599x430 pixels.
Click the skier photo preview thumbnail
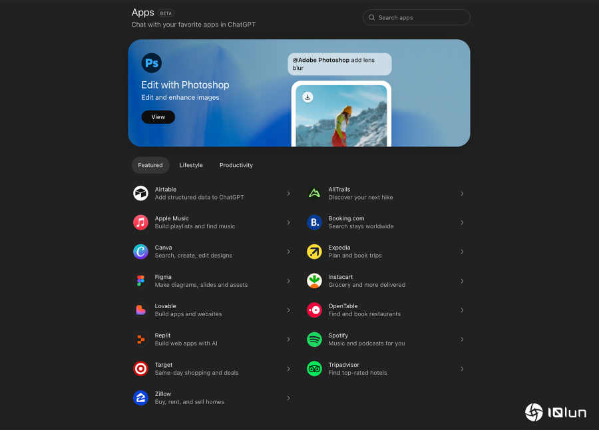(341, 115)
